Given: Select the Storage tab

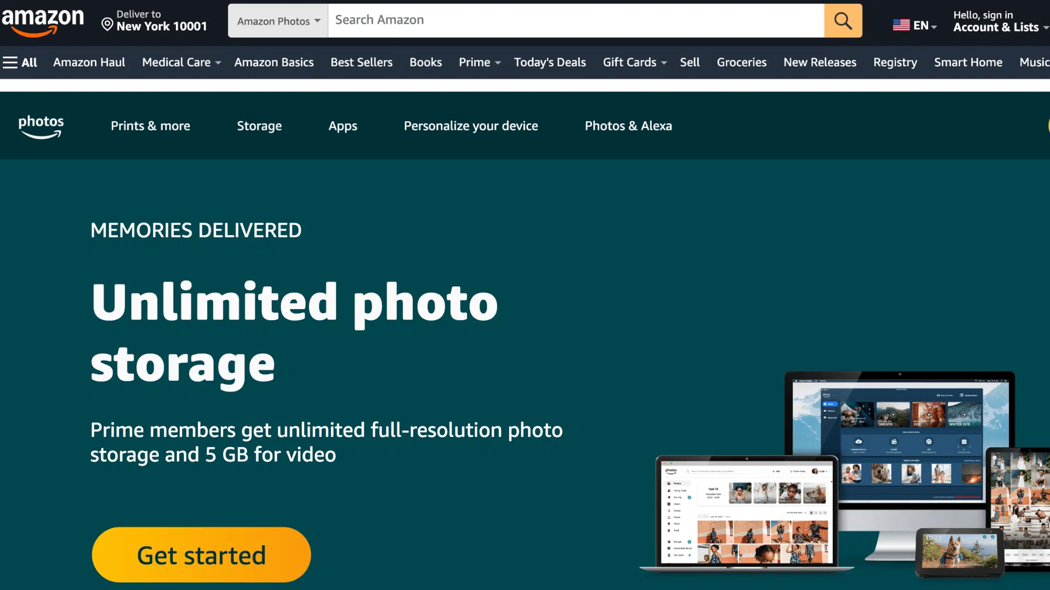Looking at the screenshot, I should [259, 126].
